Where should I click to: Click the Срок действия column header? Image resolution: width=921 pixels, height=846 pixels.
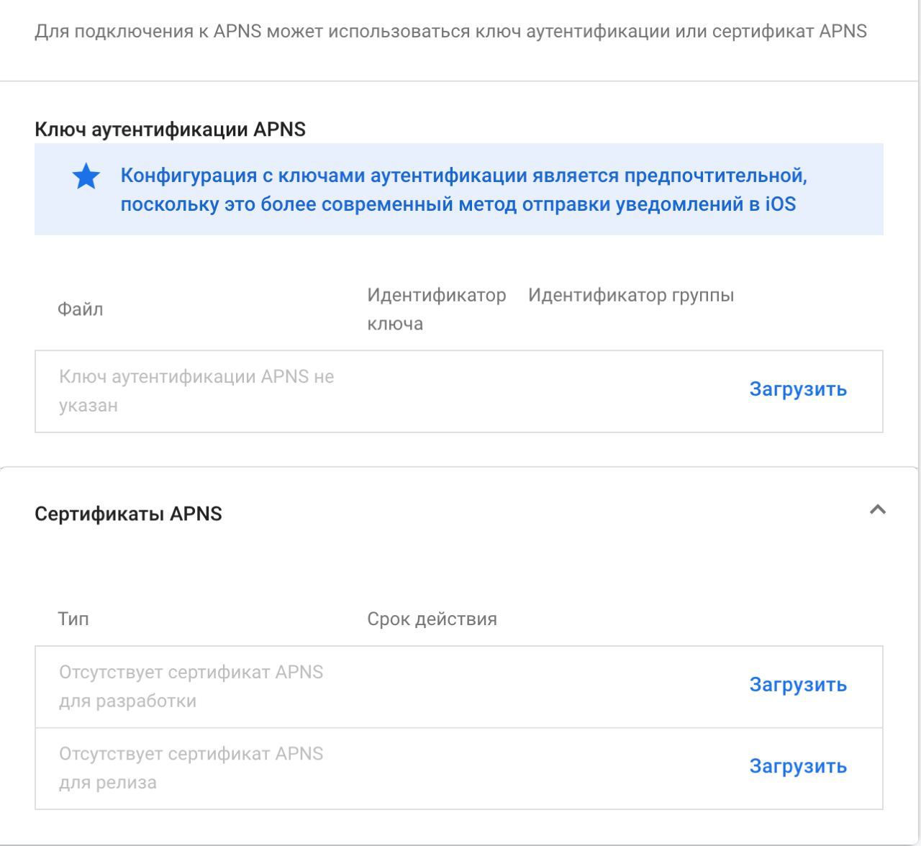pos(432,619)
